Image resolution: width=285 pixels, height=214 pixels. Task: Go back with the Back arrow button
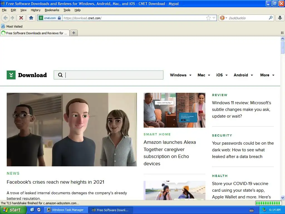click(6, 18)
